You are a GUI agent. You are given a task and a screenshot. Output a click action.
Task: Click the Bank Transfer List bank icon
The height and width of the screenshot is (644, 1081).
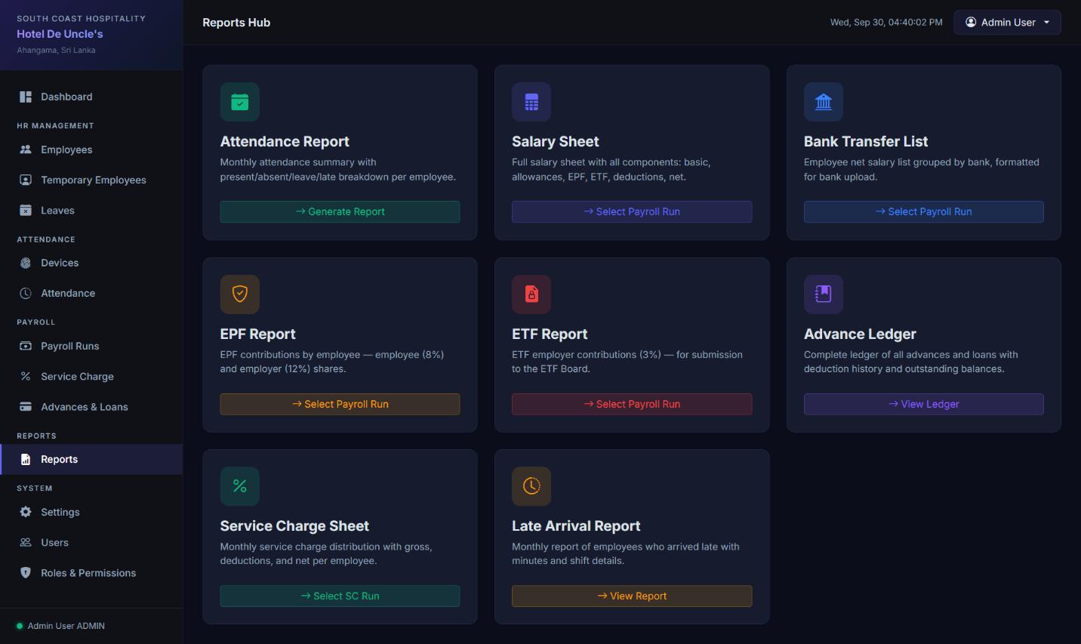coord(824,102)
